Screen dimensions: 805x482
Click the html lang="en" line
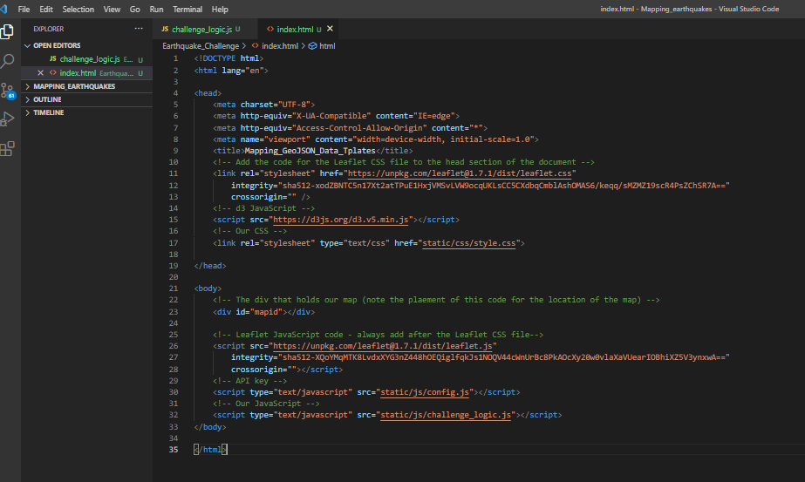pyautogui.click(x=231, y=71)
